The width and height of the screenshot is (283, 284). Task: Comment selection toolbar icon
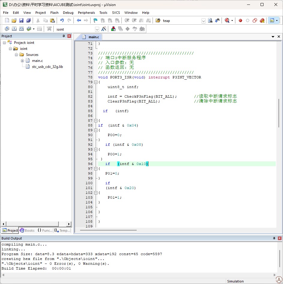coord(141,20)
